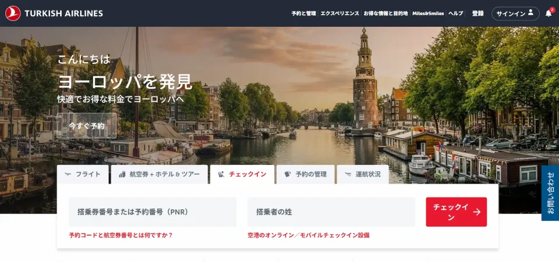The height and width of the screenshot is (262, 559).
Task: Open the 予約の管理 tab
Action: pyautogui.click(x=306, y=174)
